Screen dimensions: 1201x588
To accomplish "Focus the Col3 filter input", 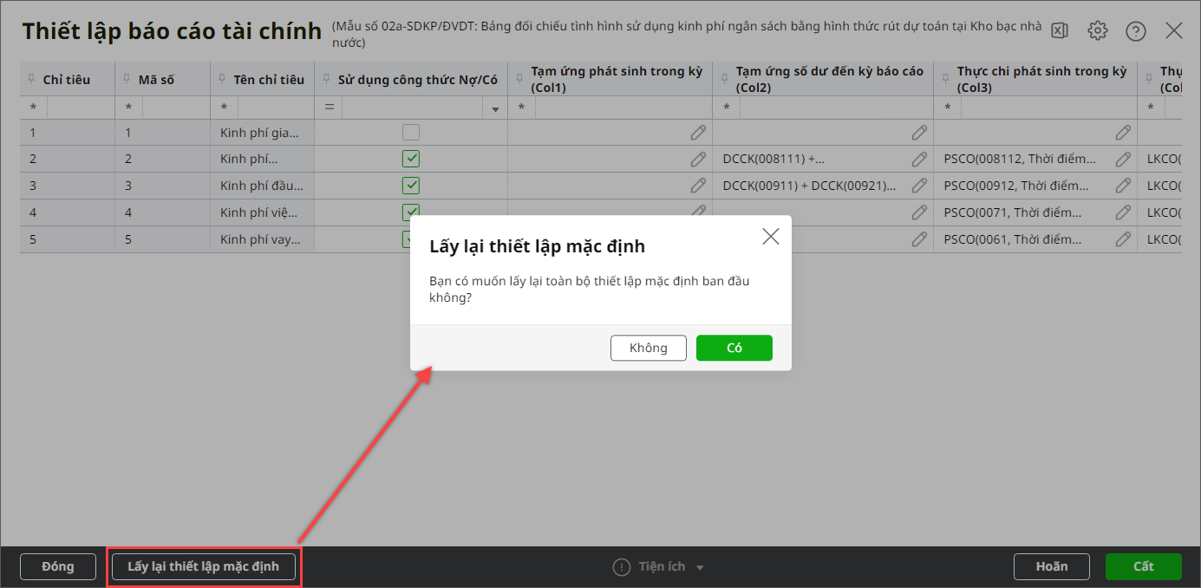I will [x=1048, y=108].
